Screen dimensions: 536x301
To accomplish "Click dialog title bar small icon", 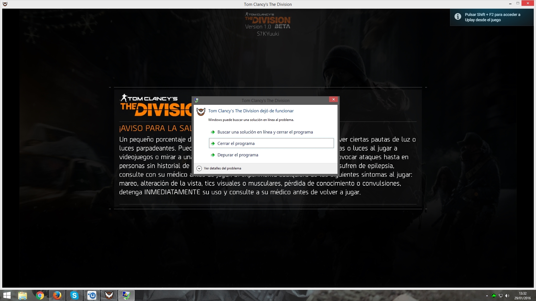I will [x=196, y=100].
